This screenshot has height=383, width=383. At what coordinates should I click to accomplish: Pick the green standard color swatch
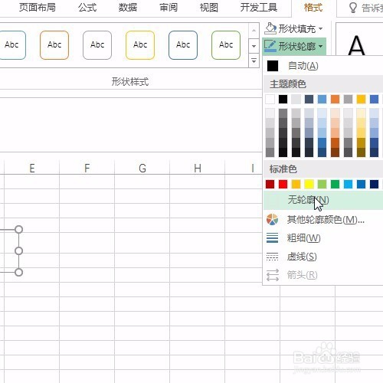pyautogui.click(x=335, y=184)
